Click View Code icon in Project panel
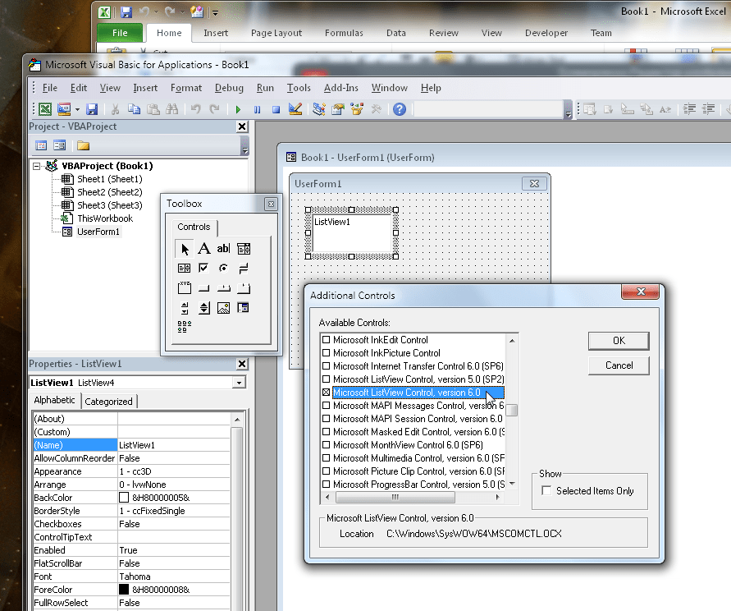 coord(41,145)
